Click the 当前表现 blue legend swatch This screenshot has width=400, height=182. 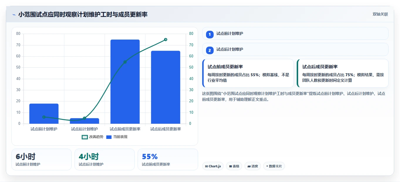[109, 137]
